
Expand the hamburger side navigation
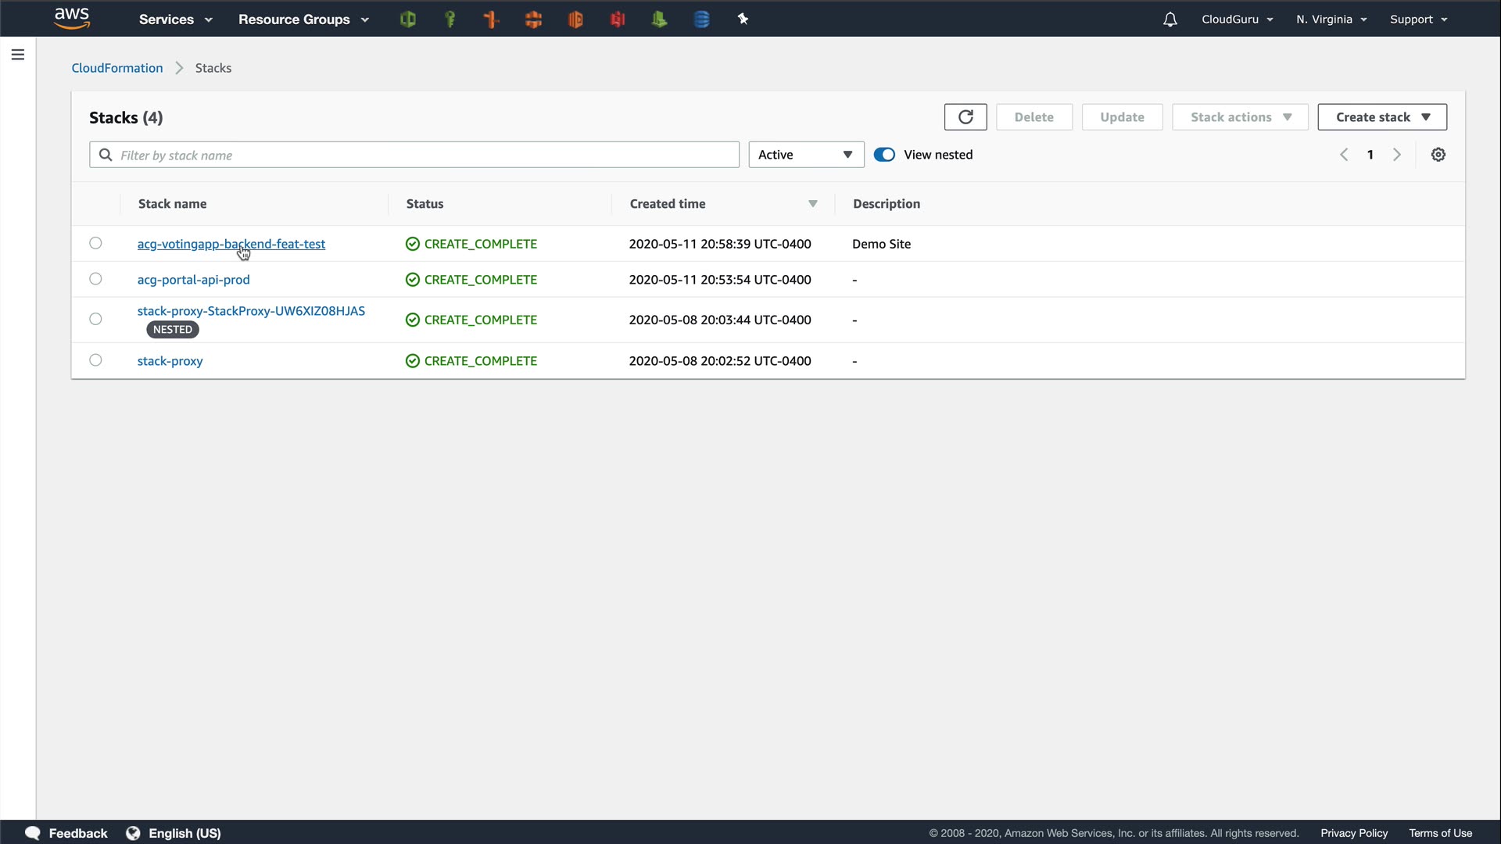[x=18, y=55]
